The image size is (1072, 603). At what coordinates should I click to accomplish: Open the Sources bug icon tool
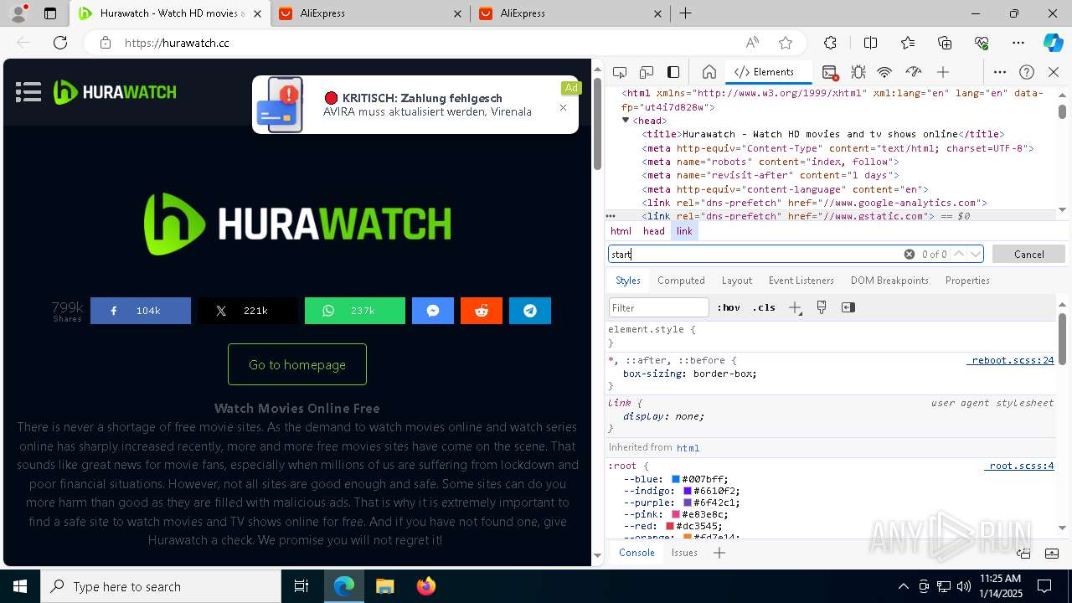pyautogui.click(x=858, y=72)
